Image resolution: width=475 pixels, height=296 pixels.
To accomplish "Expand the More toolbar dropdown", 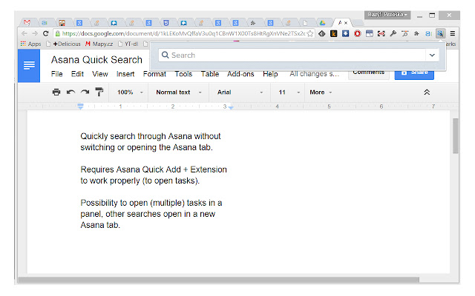I will click(x=321, y=92).
